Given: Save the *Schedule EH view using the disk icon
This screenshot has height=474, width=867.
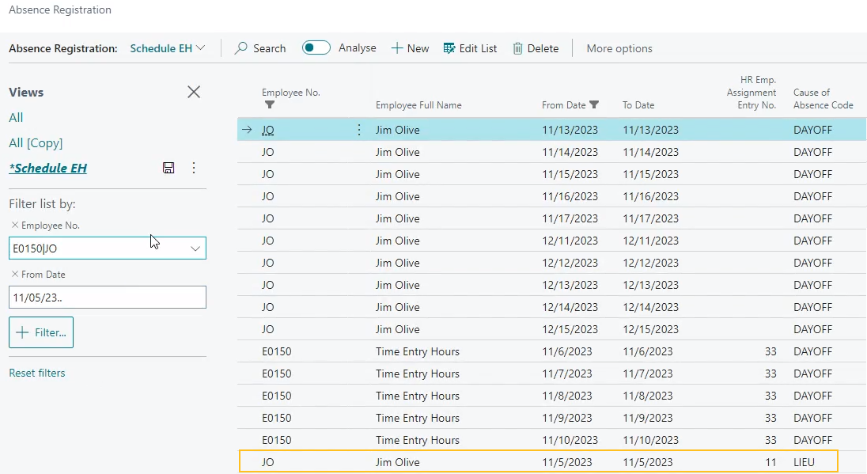Looking at the screenshot, I should [x=168, y=168].
